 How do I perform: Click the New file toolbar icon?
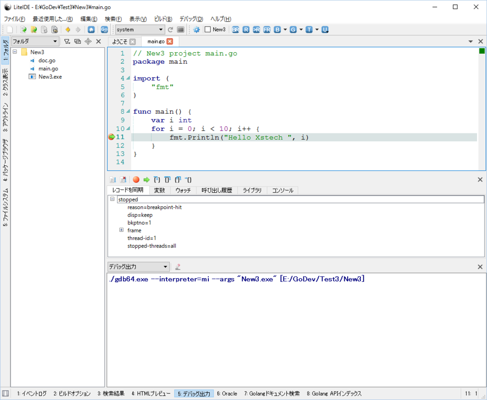(x=10, y=30)
